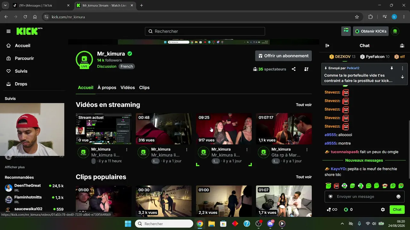Open a new Chrome tab

tap(142, 5)
